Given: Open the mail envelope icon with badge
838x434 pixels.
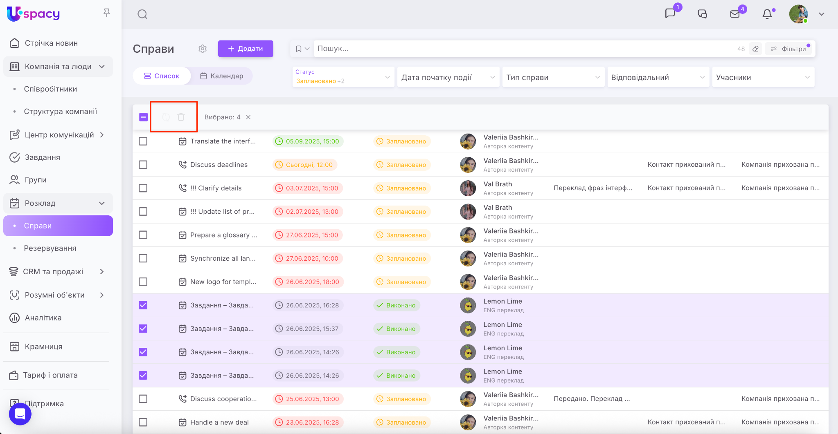Looking at the screenshot, I should 735,14.
